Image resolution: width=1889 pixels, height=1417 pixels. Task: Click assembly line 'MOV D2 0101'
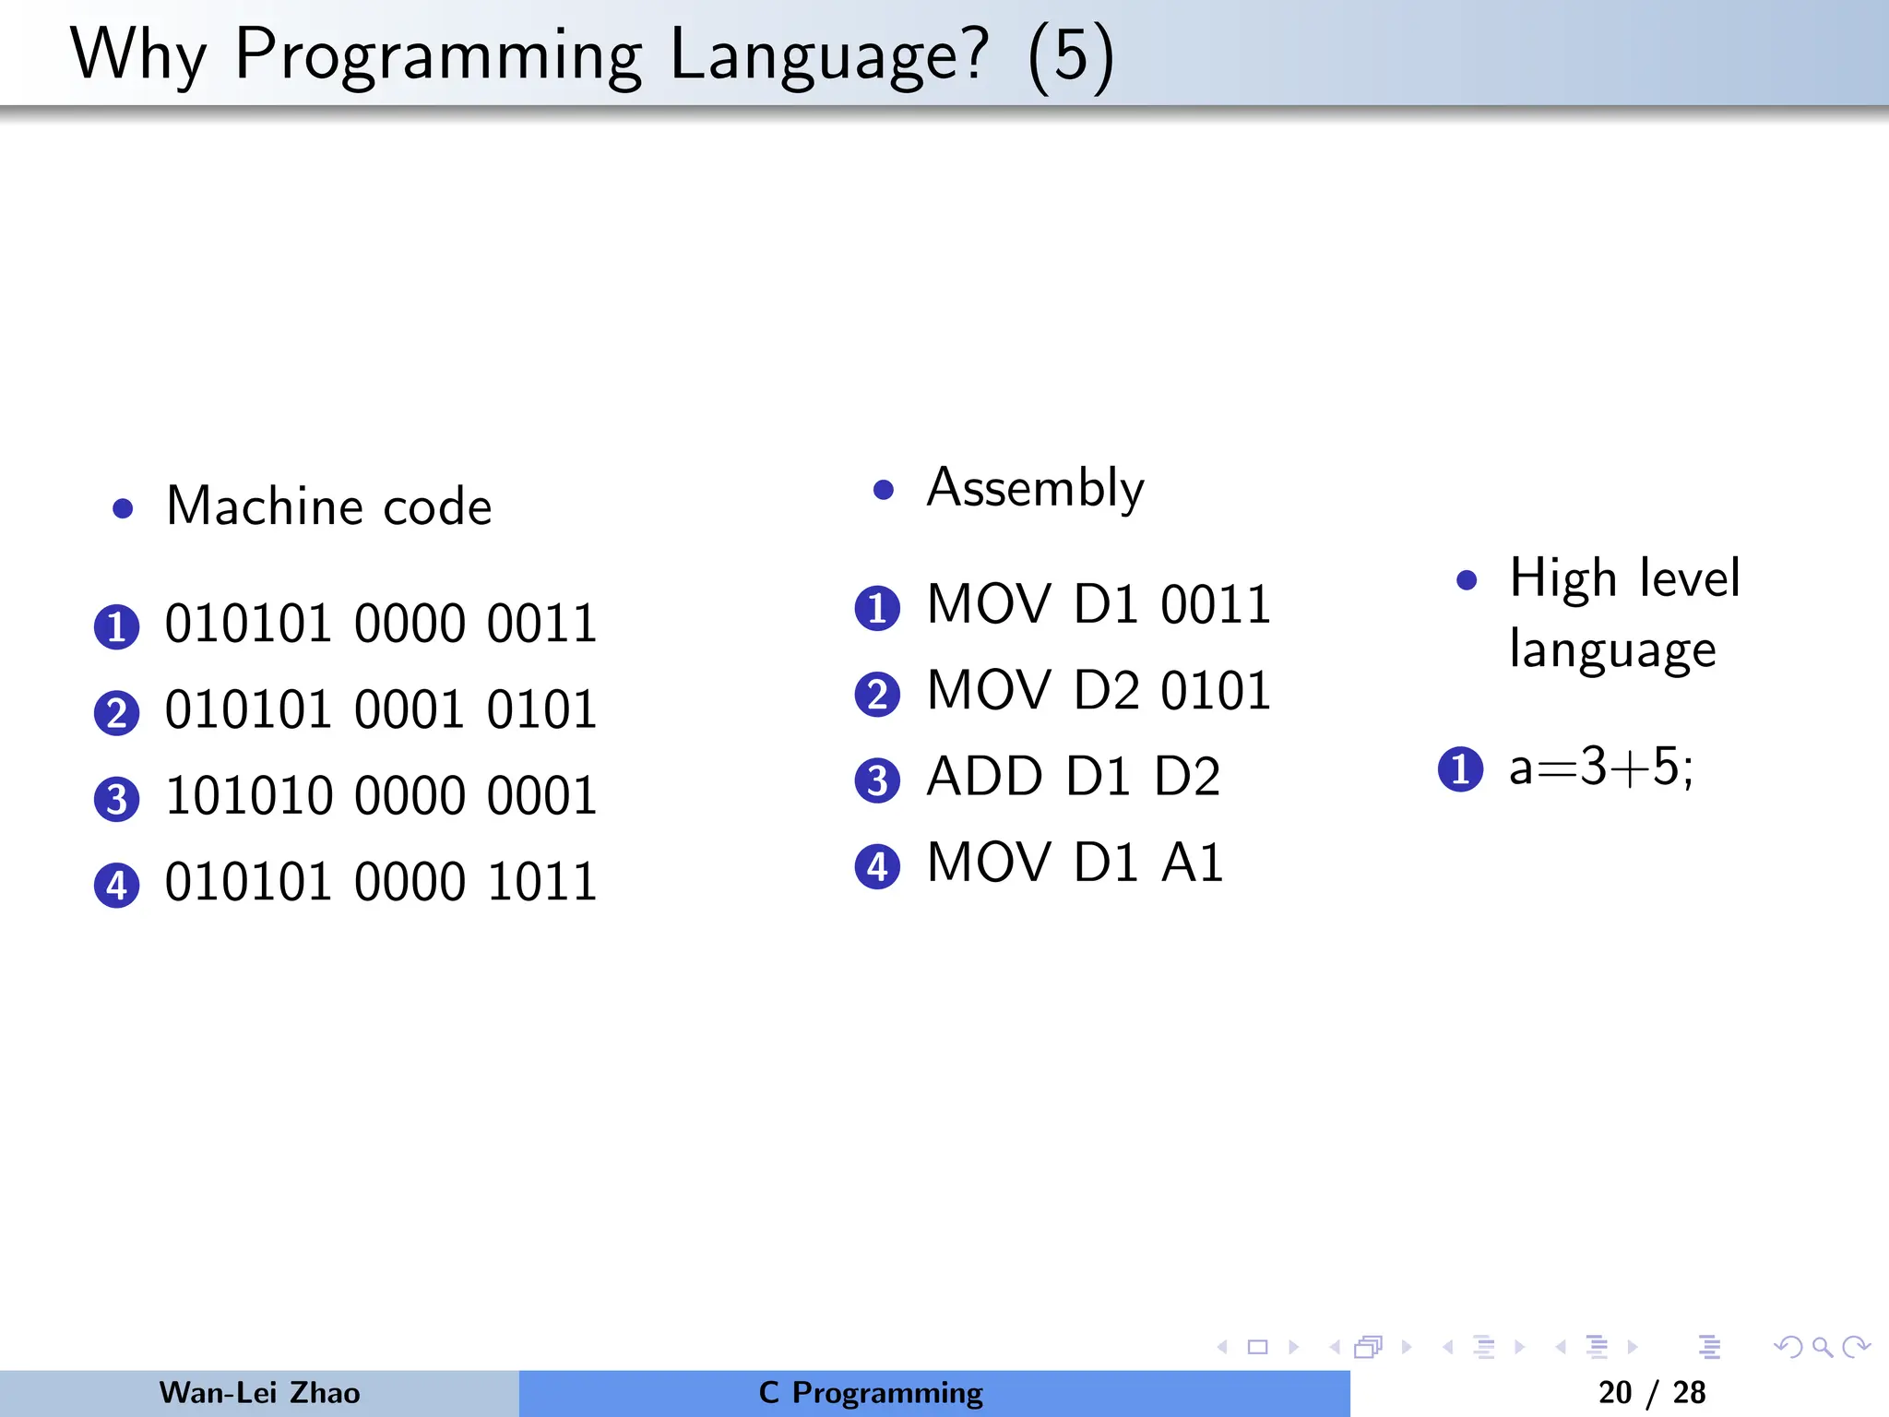click(1099, 690)
